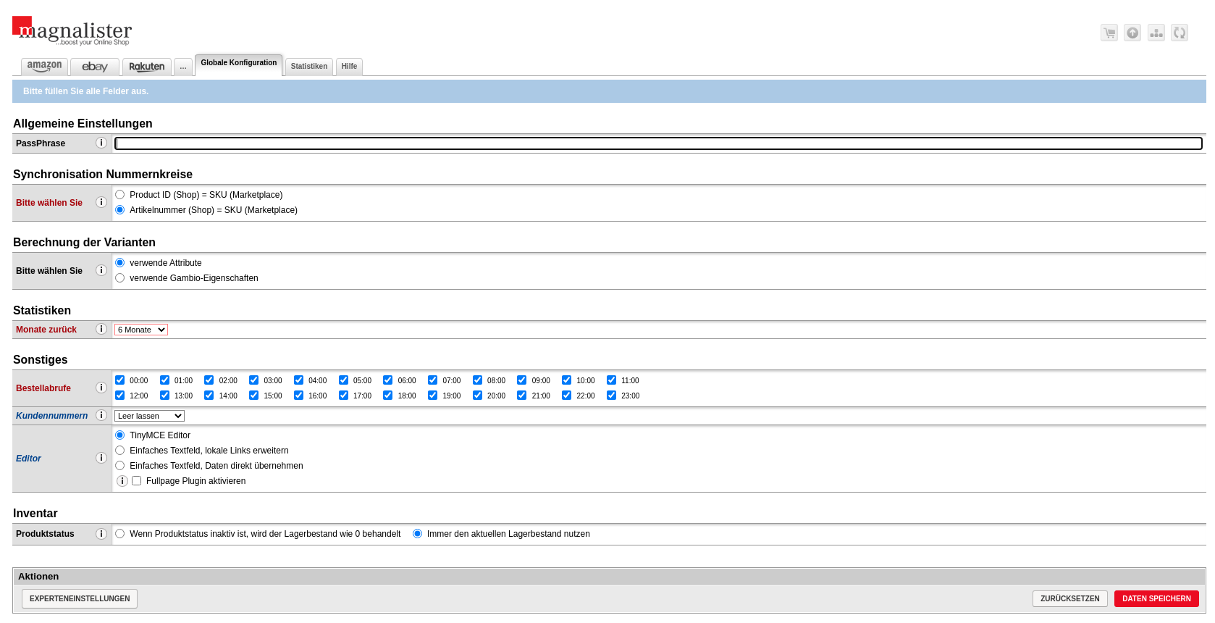Image resolution: width=1215 pixels, height=623 pixels.
Task: Click the circular sync arrows icon
Action: [1180, 33]
